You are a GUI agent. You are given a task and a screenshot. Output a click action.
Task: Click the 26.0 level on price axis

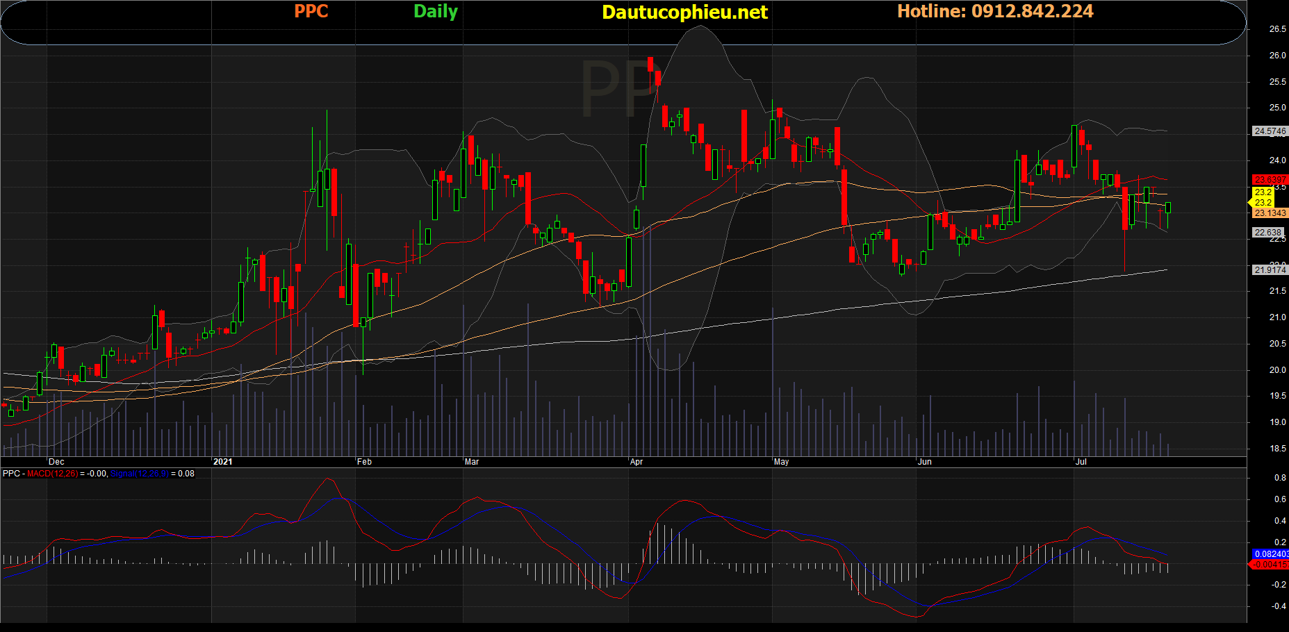pos(1277,56)
